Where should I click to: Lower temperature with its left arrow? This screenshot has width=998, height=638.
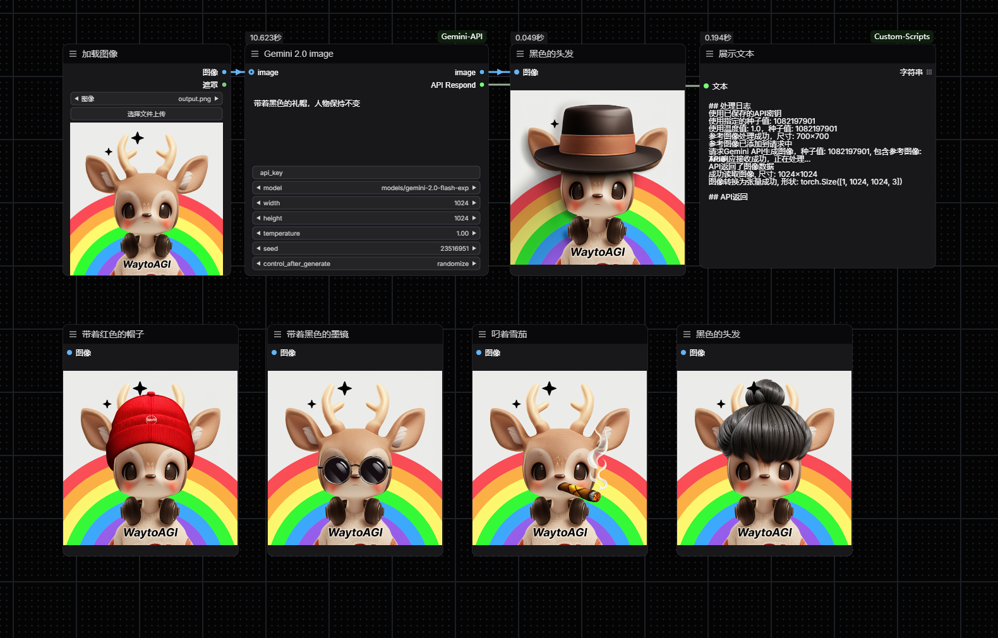click(258, 233)
